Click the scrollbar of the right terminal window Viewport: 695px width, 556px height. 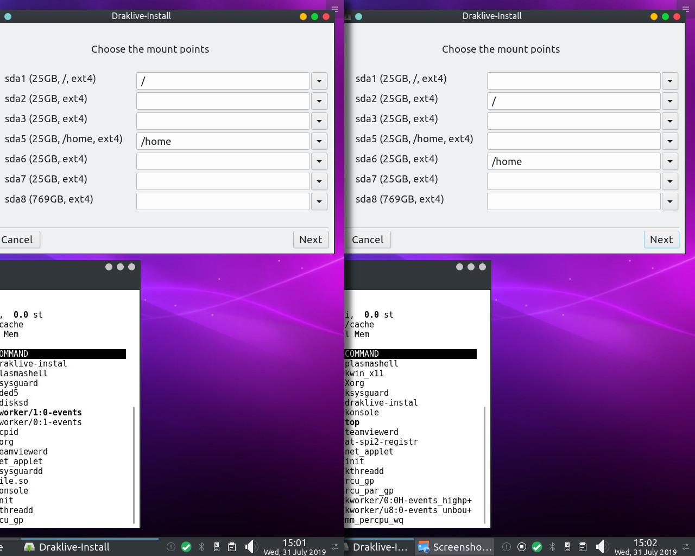pos(484,464)
